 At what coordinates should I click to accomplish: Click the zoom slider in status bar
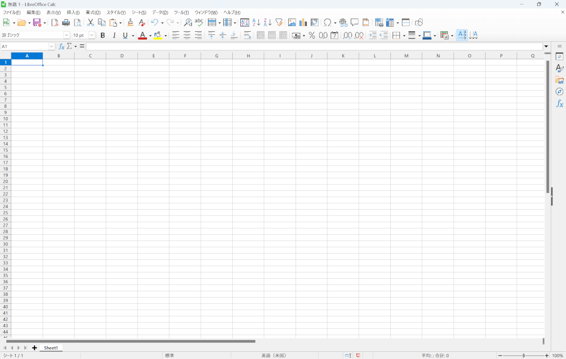(523, 355)
